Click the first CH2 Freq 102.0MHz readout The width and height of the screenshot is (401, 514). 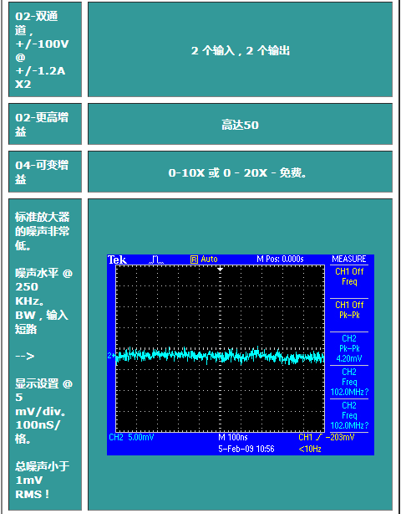349,382
